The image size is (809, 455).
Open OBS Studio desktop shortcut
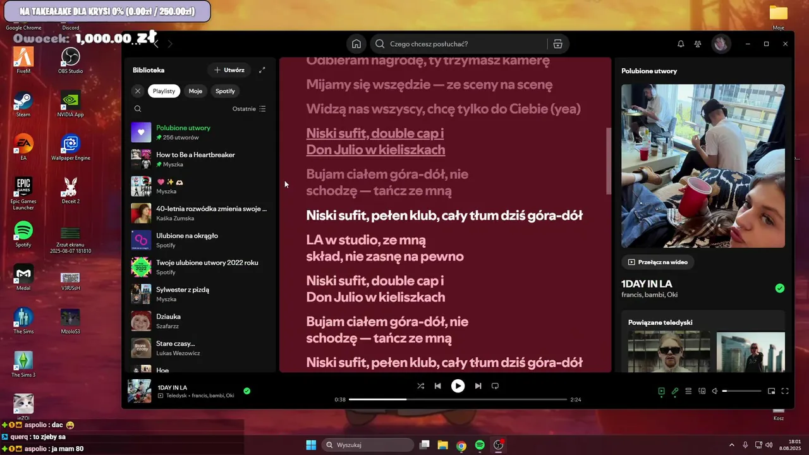(71, 61)
